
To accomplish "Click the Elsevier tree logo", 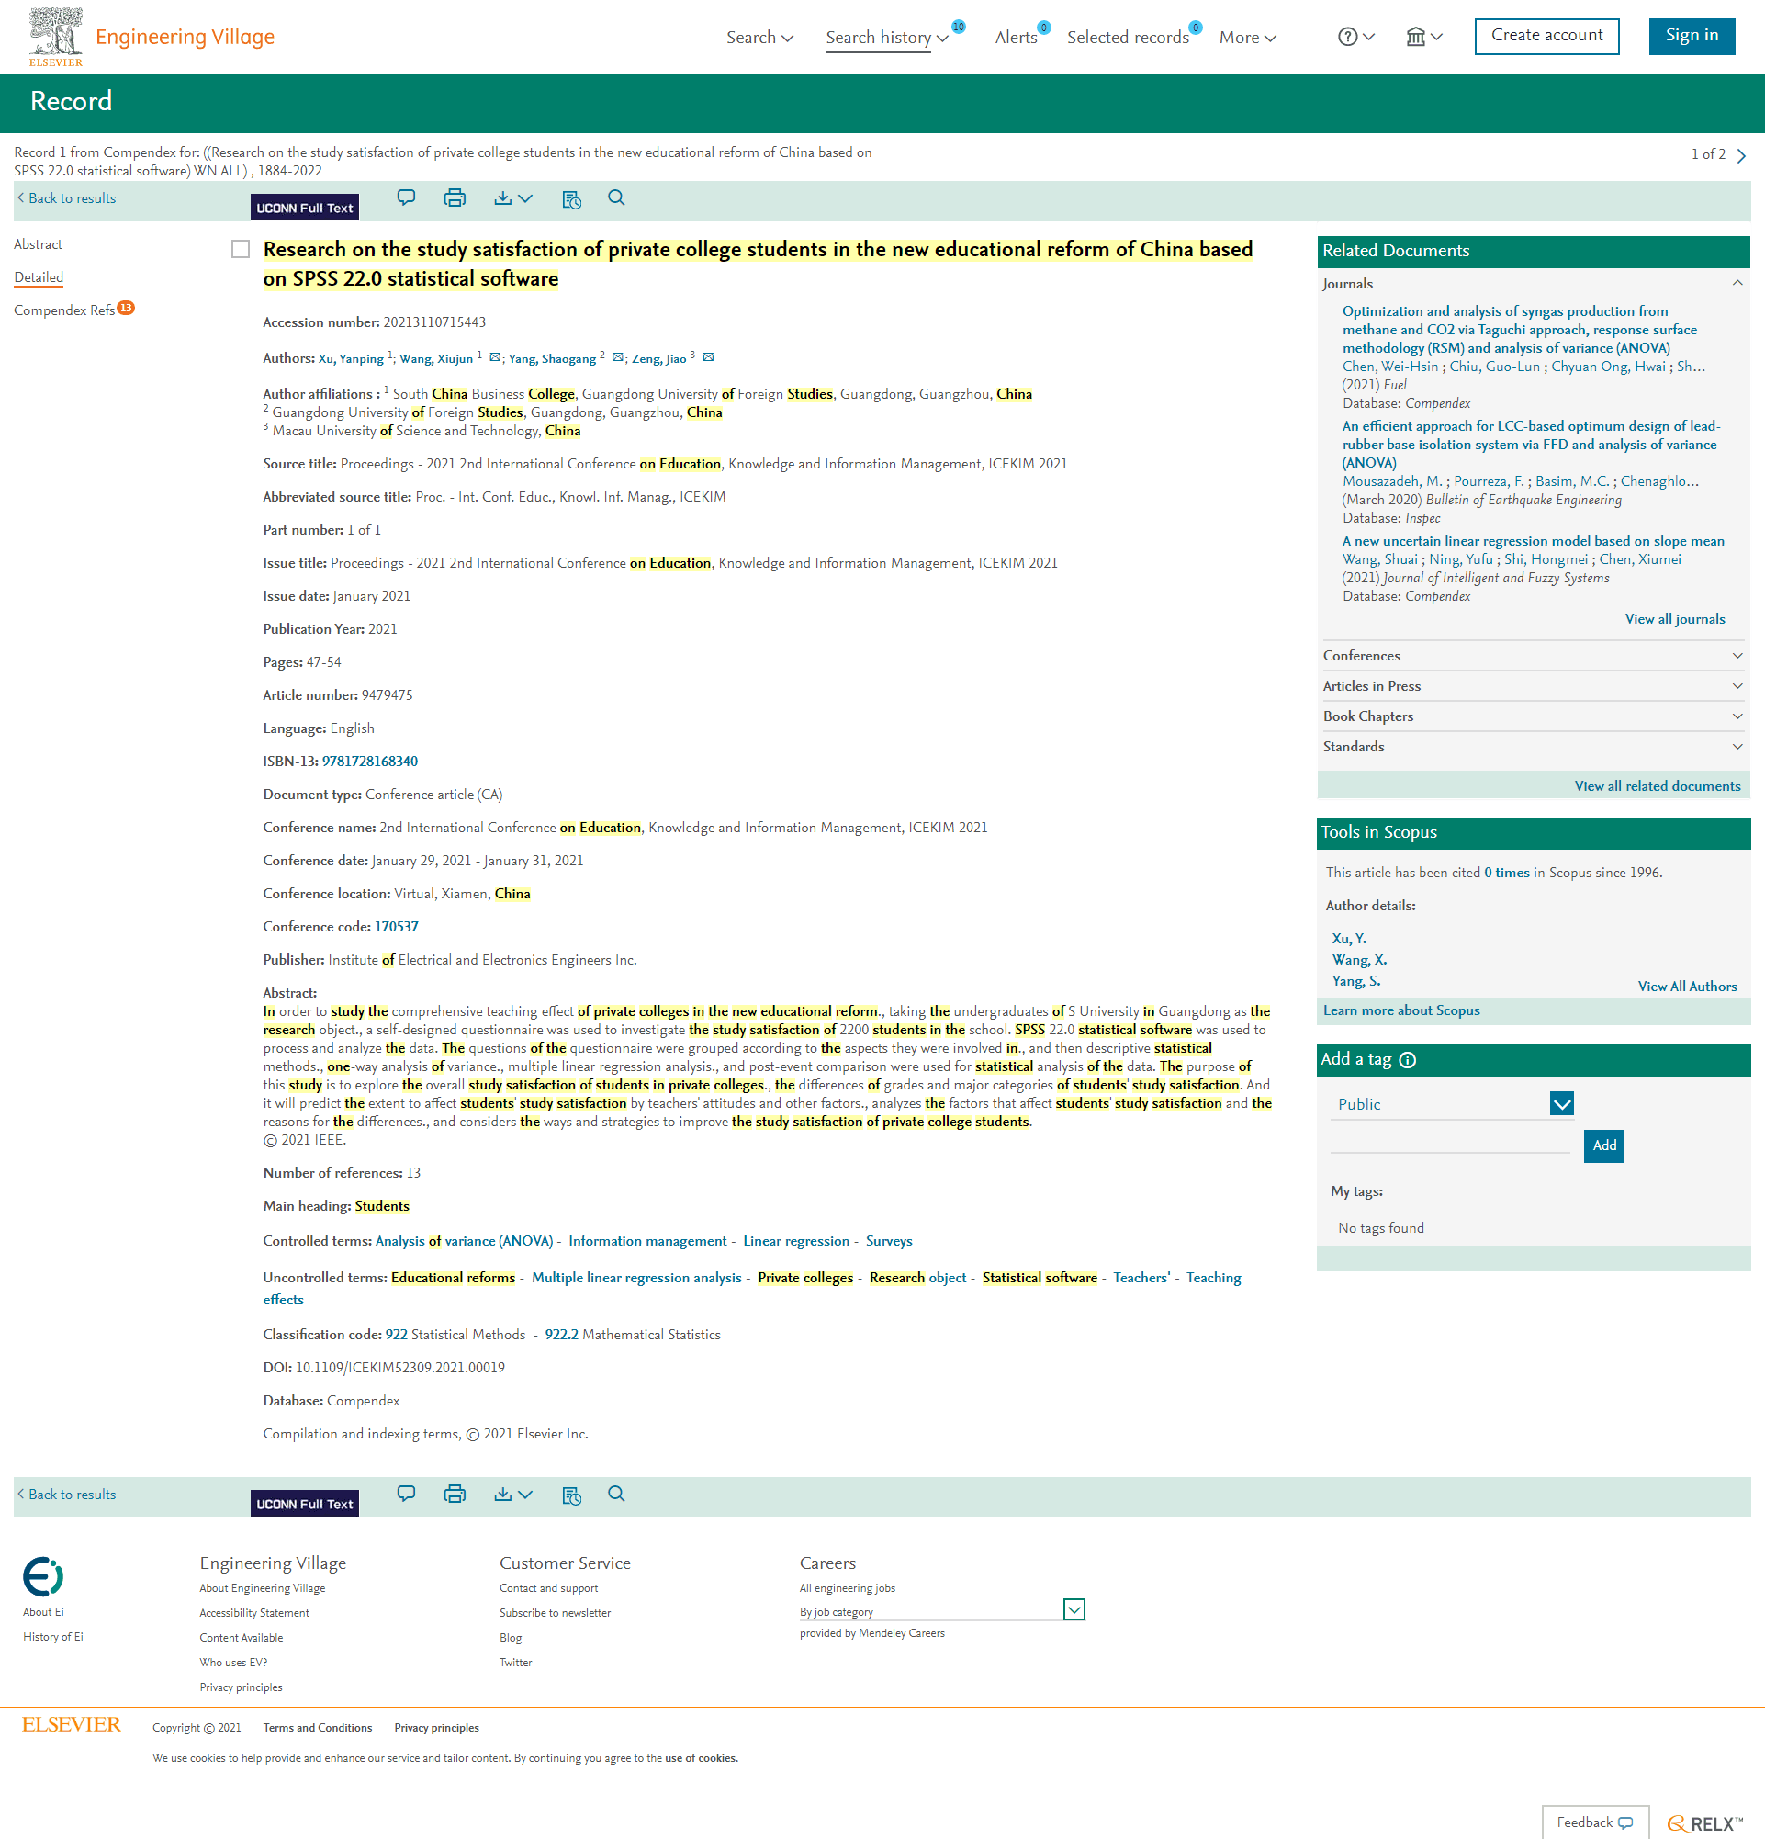I will point(55,37).
